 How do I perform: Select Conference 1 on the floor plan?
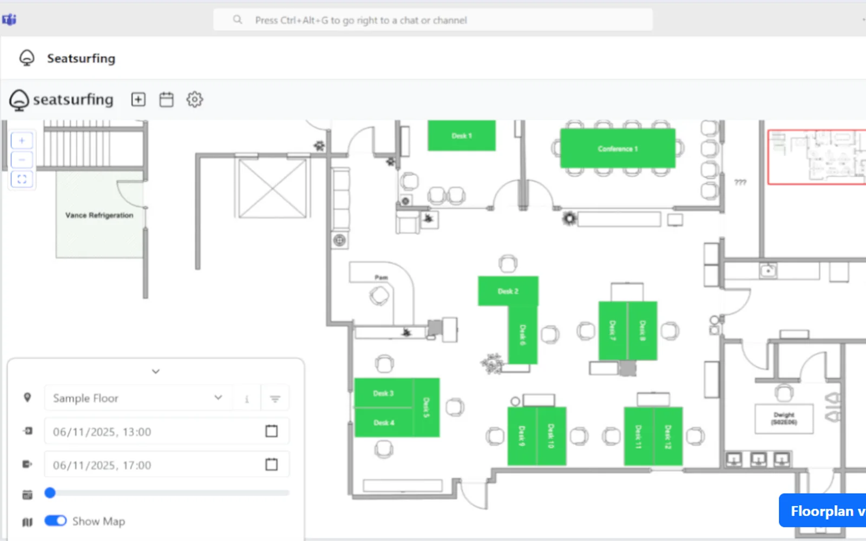(x=618, y=148)
